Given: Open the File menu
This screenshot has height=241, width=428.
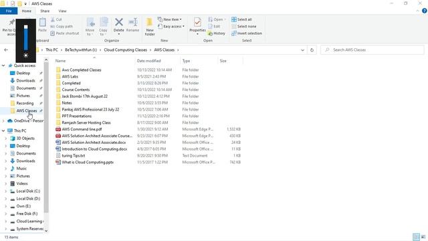Looking at the screenshot, I should [9, 11].
